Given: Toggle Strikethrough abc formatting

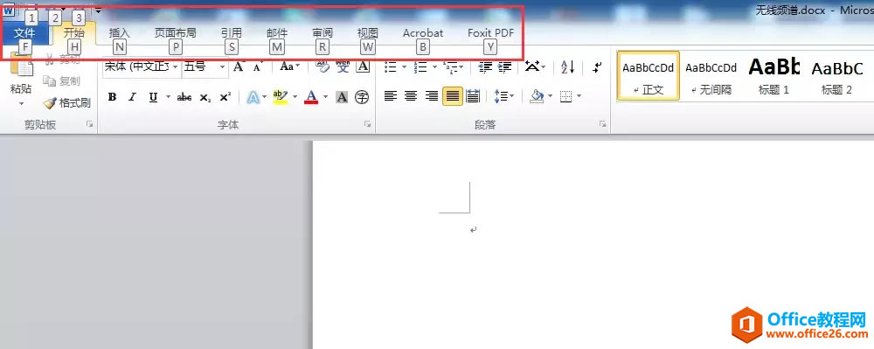Looking at the screenshot, I should pyautogui.click(x=184, y=98).
